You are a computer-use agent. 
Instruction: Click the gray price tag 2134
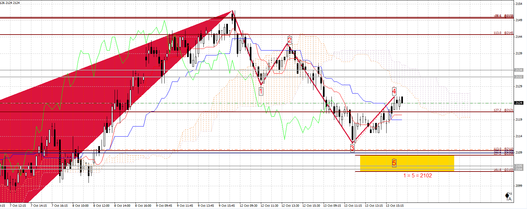pos(519,70)
